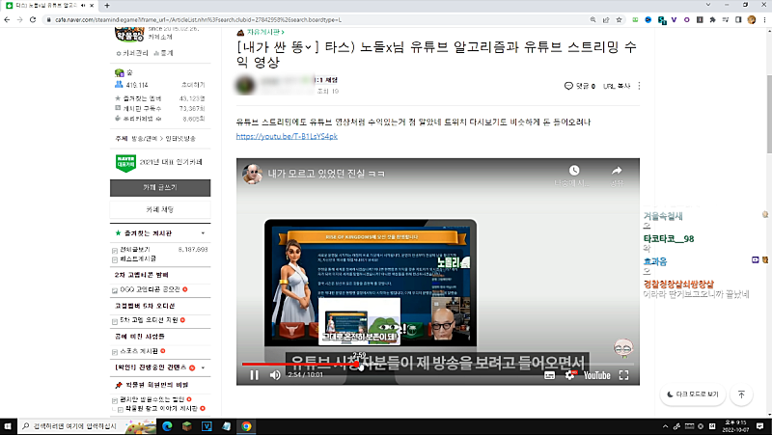The height and width of the screenshot is (435, 772).
Task: Click the 카페 글쓰기 button
Action: [x=160, y=187]
